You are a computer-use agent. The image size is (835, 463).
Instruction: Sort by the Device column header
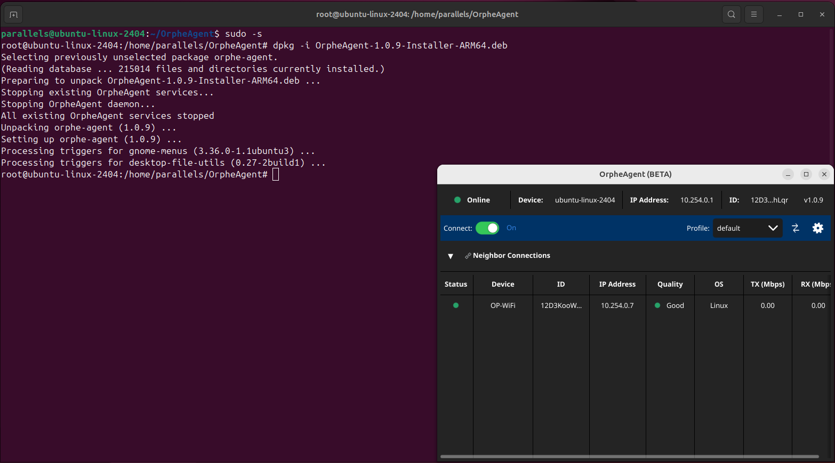502,284
